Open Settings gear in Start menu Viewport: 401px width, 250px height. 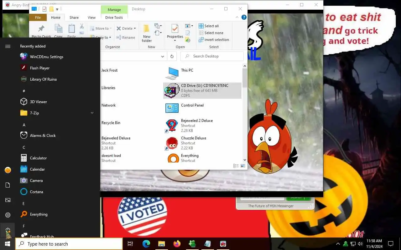point(8,215)
